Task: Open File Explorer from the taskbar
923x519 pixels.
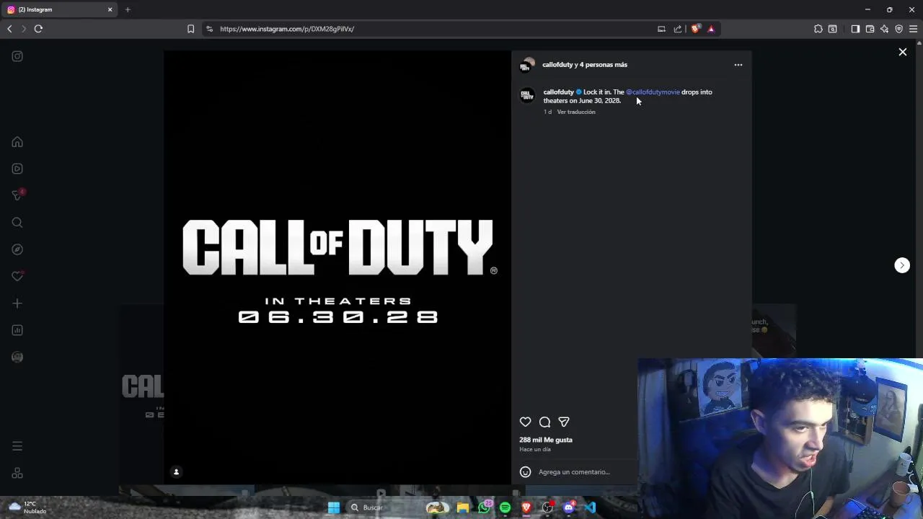Action: coord(462,507)
